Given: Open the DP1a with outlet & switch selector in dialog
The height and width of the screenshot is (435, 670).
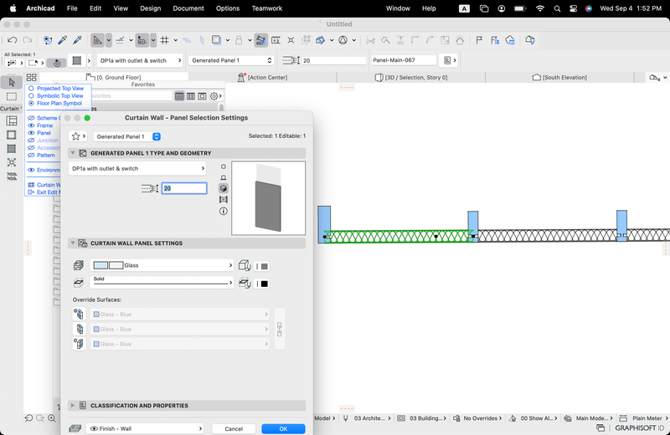Looking at the screenshot, I should click(137, 169).
